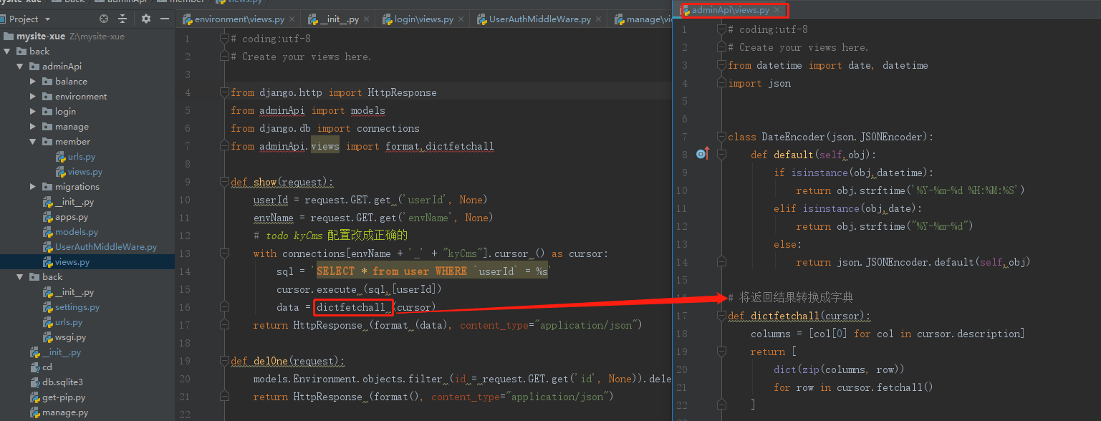
Task: Expand the migrations folder
Action: (x=32, y=186)
